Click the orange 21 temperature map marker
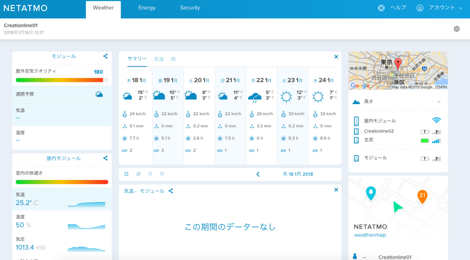This screenshot has height=260, width=470. point(422,197)
